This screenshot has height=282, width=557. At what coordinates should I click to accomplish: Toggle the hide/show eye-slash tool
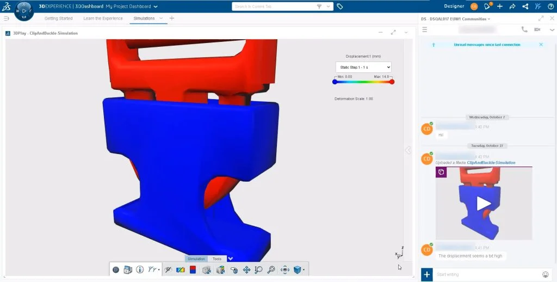169,269
